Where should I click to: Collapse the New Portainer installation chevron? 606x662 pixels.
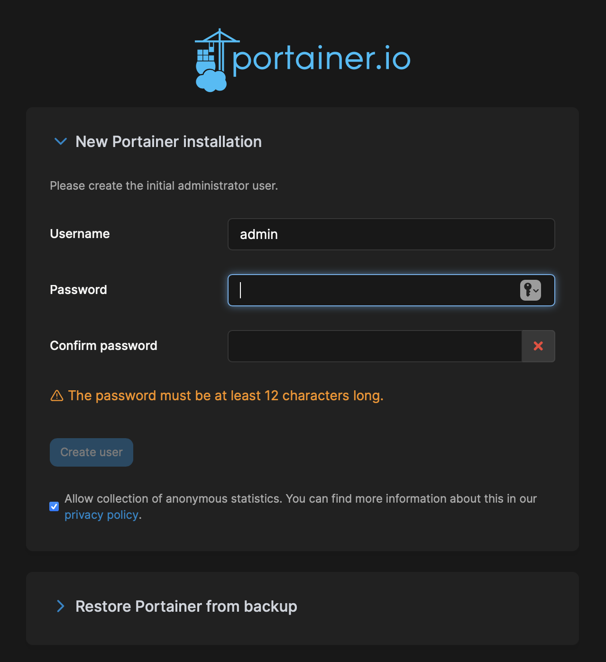[61, 141]
